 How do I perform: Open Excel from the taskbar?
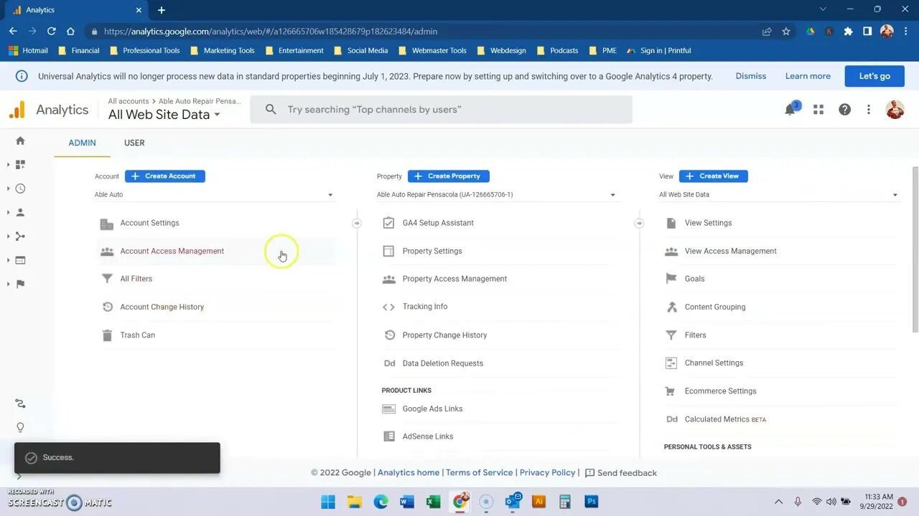434,502
